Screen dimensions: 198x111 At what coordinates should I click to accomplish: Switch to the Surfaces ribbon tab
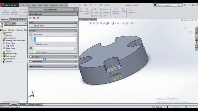tap(22, 19)
